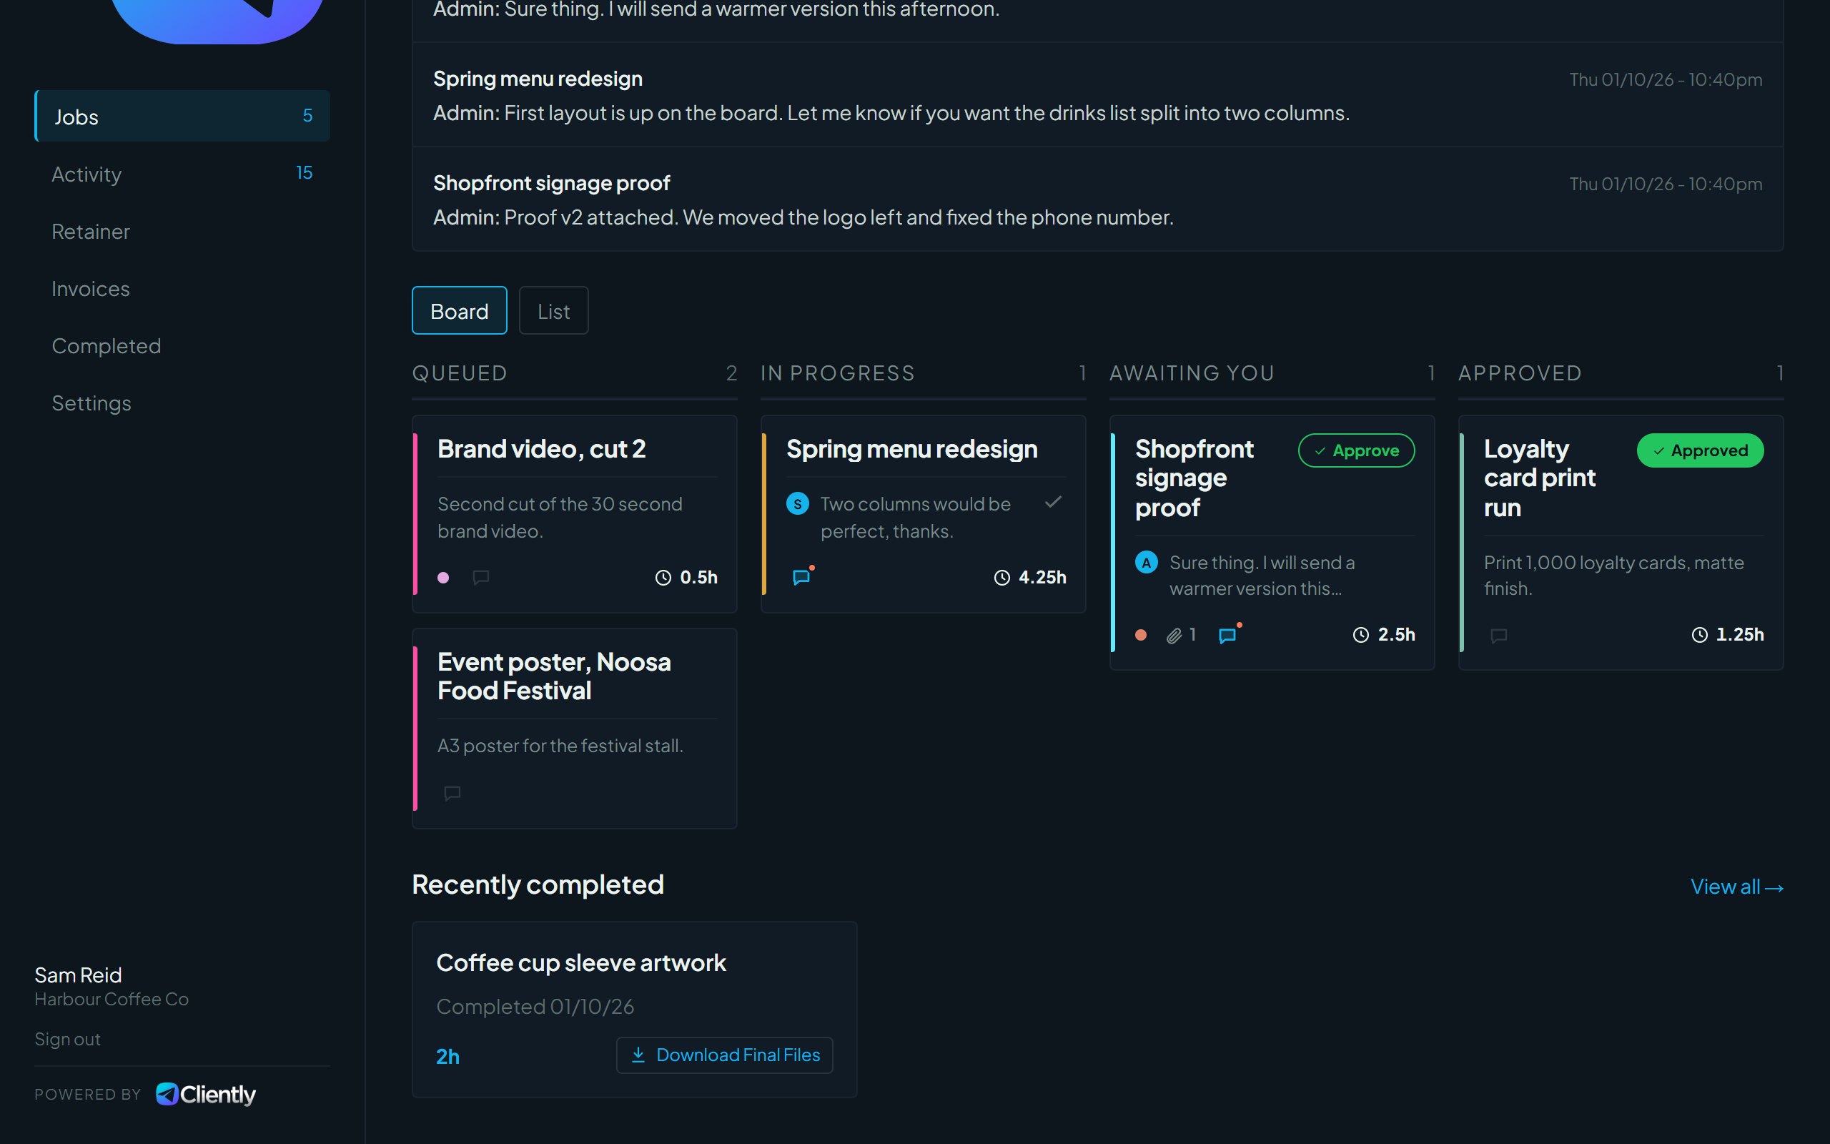Click 'A3 poster for the festival stall.' text
This screenshot has height=1144, width=1830.
[560, 746]
